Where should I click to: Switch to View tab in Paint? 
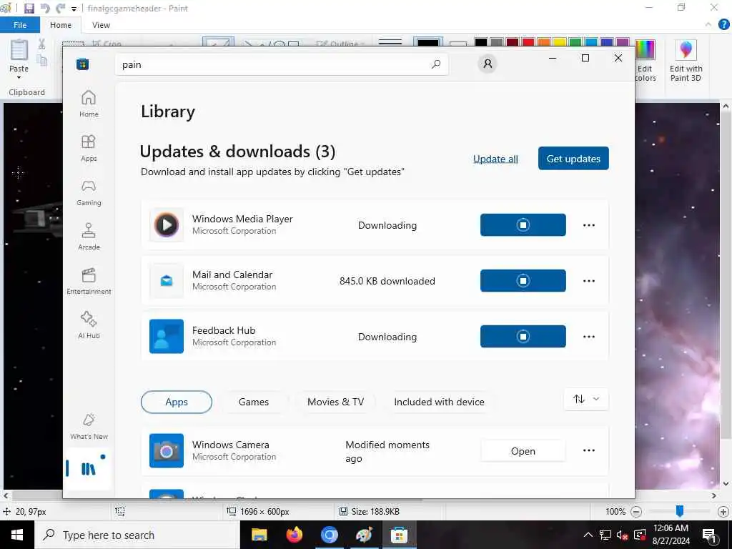[101, 25]
